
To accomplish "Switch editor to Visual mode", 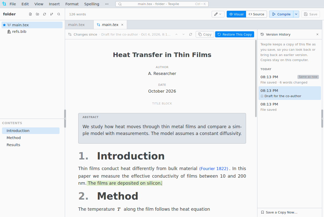I will [x=236, y=14].
